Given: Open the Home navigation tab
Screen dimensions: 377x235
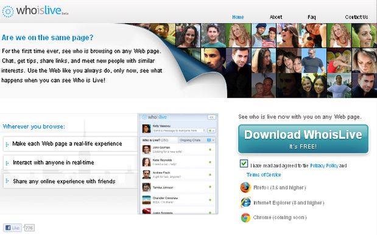Looking at the screenshot, I should tap(238, 17).
